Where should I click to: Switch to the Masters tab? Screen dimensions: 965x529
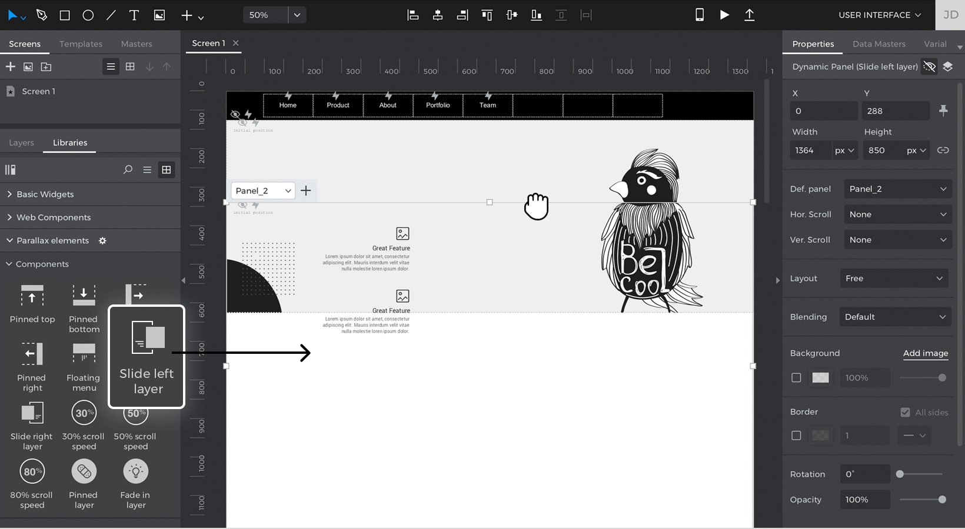click(x=137, y=44)
